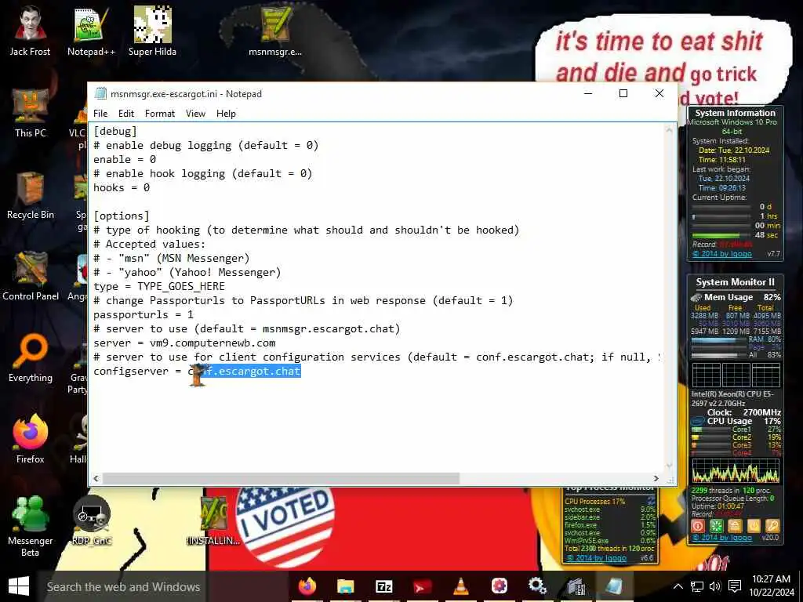Open Control Panel desktop icon
Image resolution: width=803 pixels, height=602 pixels.
coord(31,277)
